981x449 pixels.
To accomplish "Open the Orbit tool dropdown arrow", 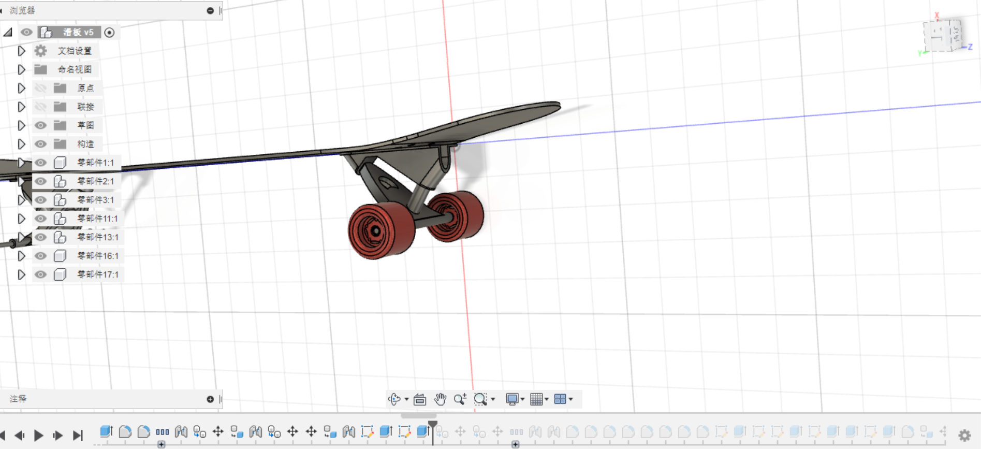I will tap(406, 399).
